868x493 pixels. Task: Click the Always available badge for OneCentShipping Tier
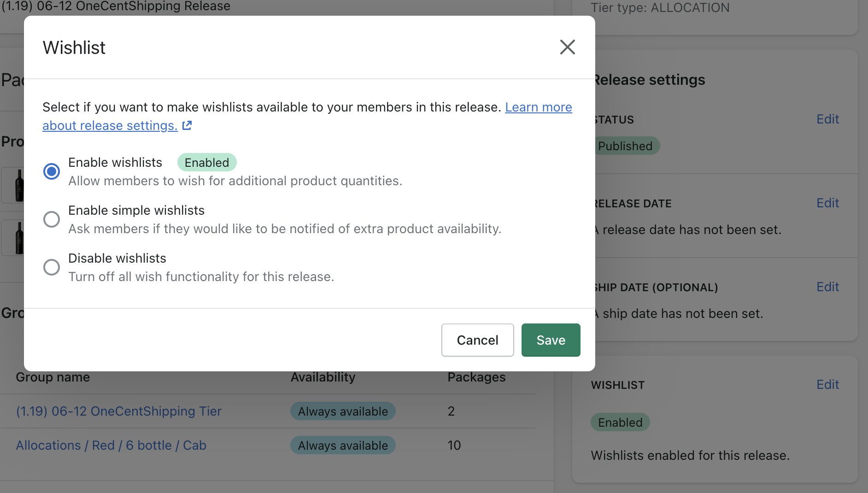pyautogui.click(x=343, y=411)
